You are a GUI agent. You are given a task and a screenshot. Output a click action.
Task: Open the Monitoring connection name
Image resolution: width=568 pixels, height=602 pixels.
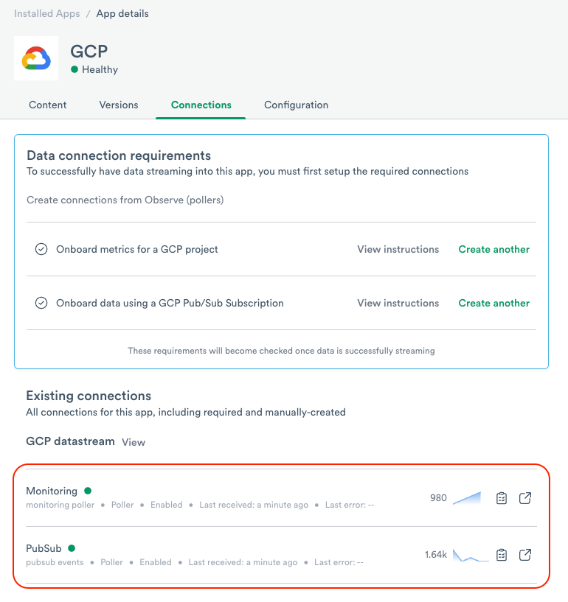click(x=52, y=491)
